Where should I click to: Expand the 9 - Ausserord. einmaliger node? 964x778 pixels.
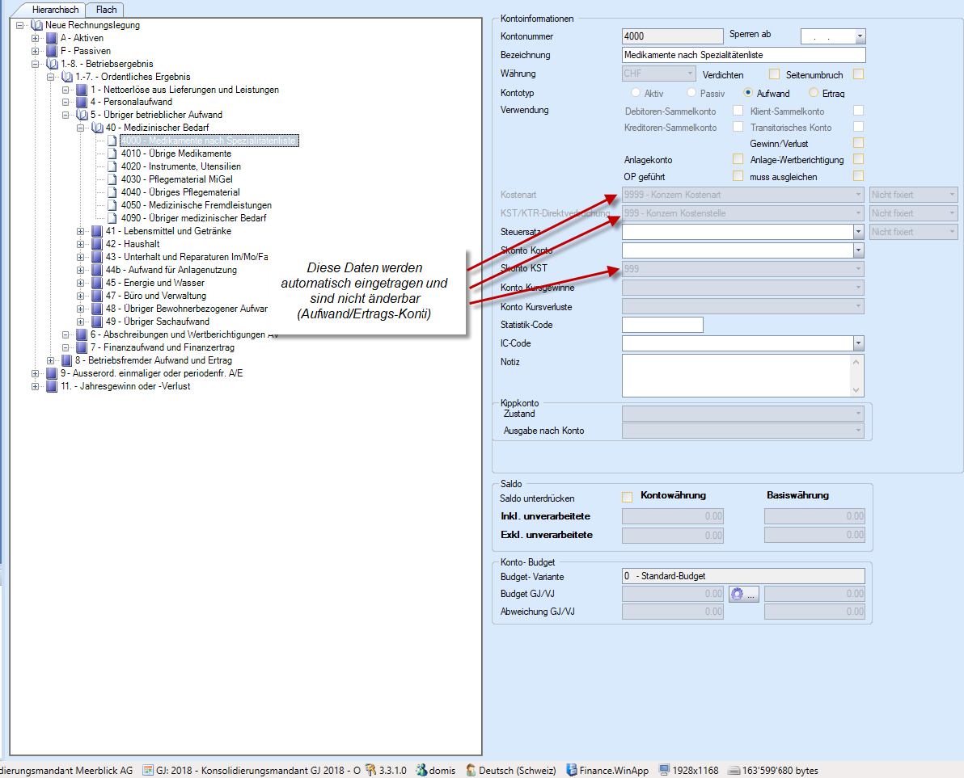pos(35,373)
